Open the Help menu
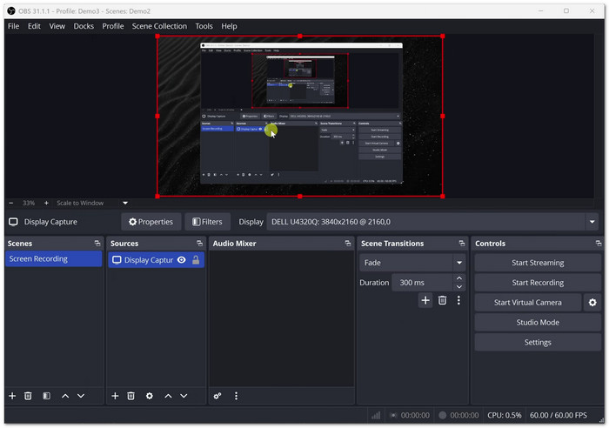 click(x=229, y=26)
